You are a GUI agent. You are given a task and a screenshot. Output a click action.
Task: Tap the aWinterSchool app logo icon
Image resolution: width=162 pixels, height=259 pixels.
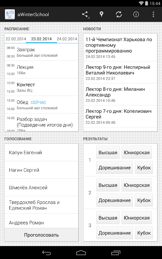point(10,14)
